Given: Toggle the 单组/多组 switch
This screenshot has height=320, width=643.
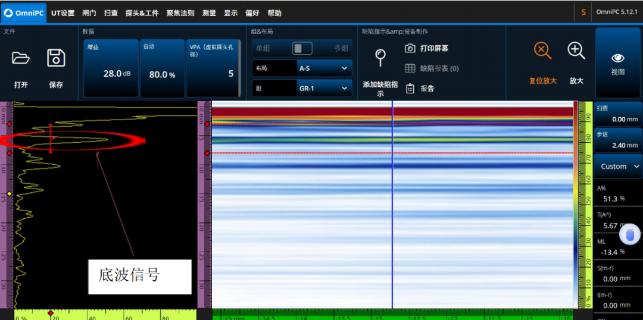Looking at the screenshot, I should [x=302, y=48].
